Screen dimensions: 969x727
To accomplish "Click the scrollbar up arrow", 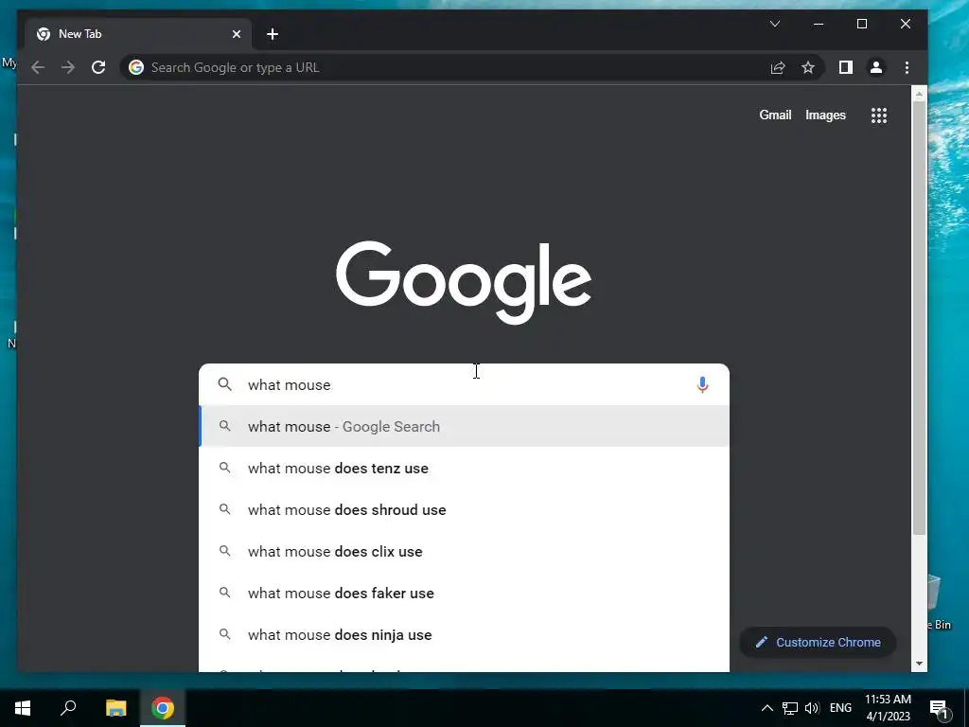I will 919,94.
